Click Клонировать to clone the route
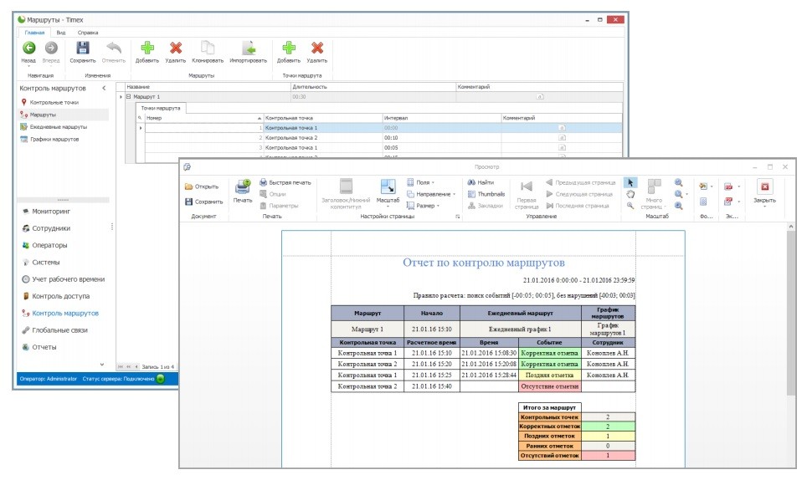Screen dimensions: 807x480 click(x=207, y=49)
